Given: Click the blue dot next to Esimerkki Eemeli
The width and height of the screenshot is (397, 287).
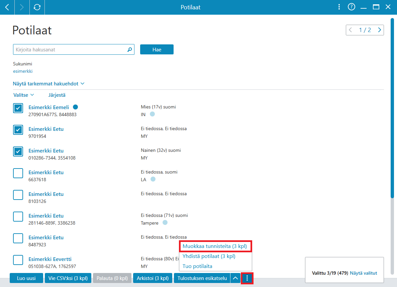Looking at the screenshot, I should coord(75,107).
